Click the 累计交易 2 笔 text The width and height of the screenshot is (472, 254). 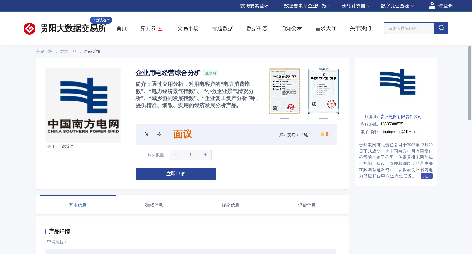(294, 135)
